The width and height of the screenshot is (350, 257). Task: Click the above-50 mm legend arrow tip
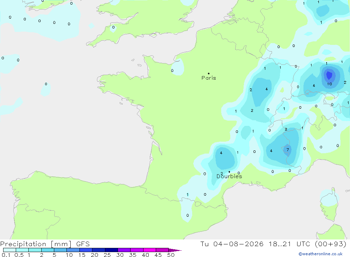point(175,250)
